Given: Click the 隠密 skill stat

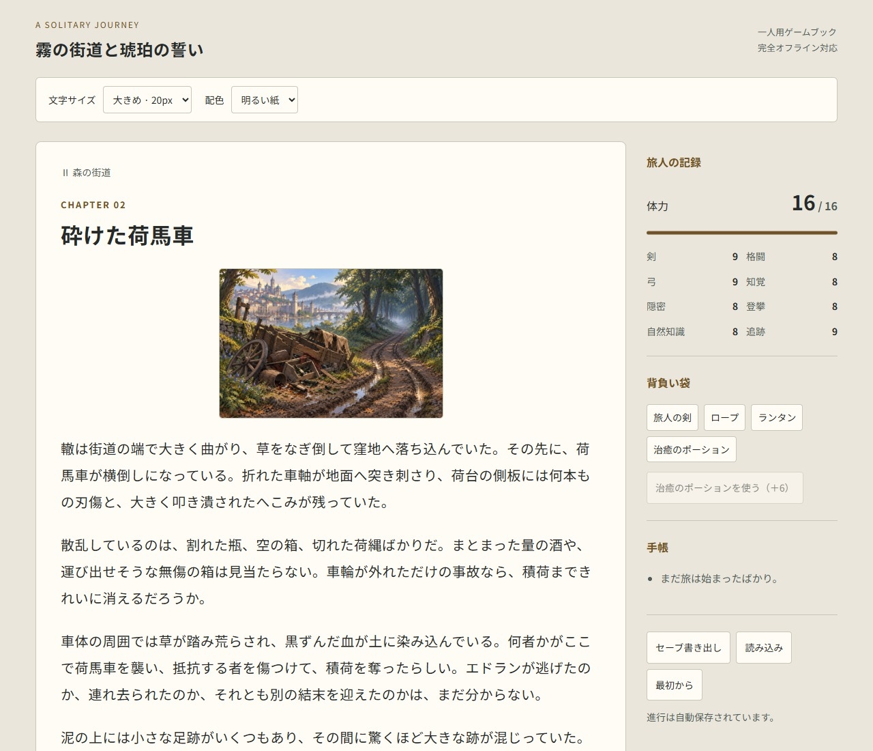Looking at the screenshot, I should point(692,307).
